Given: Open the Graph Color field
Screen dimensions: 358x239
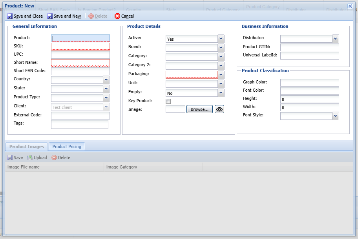Looking at the screenshot, I should click(309, 82).
